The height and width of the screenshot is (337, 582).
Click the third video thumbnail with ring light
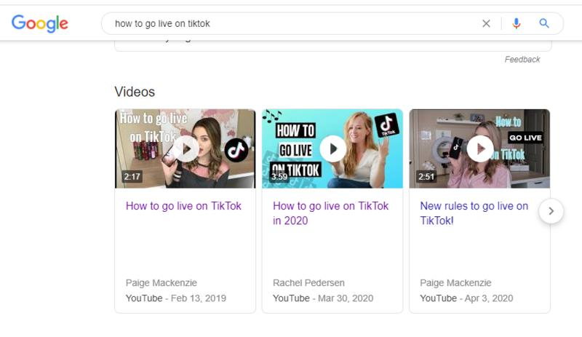[479, 148]
